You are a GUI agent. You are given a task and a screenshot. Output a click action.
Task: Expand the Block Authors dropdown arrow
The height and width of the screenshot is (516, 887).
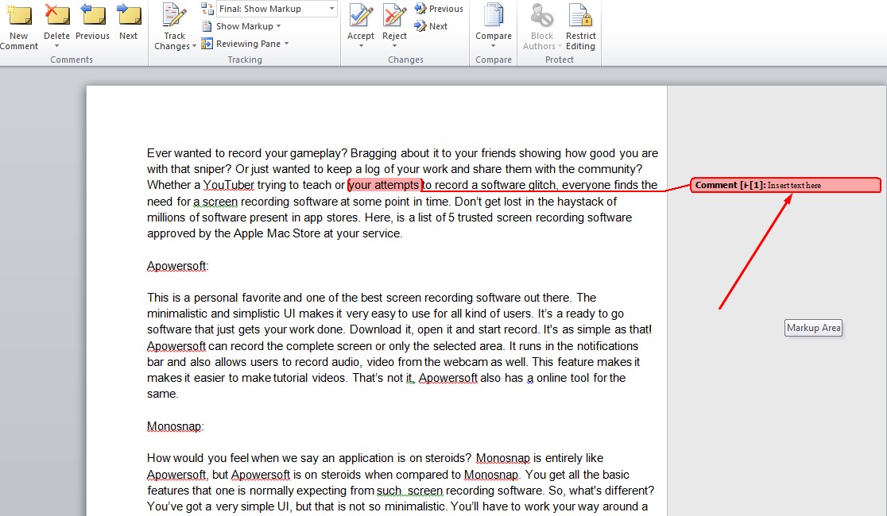pyautogui.click(x=560, y=46)
